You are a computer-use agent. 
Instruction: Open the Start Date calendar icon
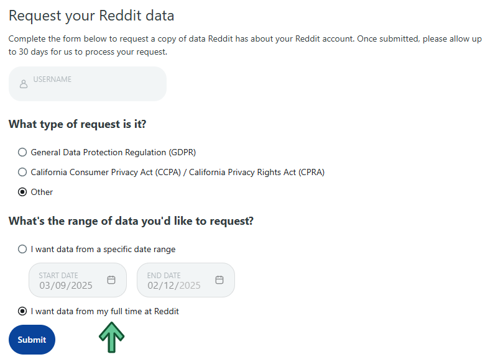(111, 280)
